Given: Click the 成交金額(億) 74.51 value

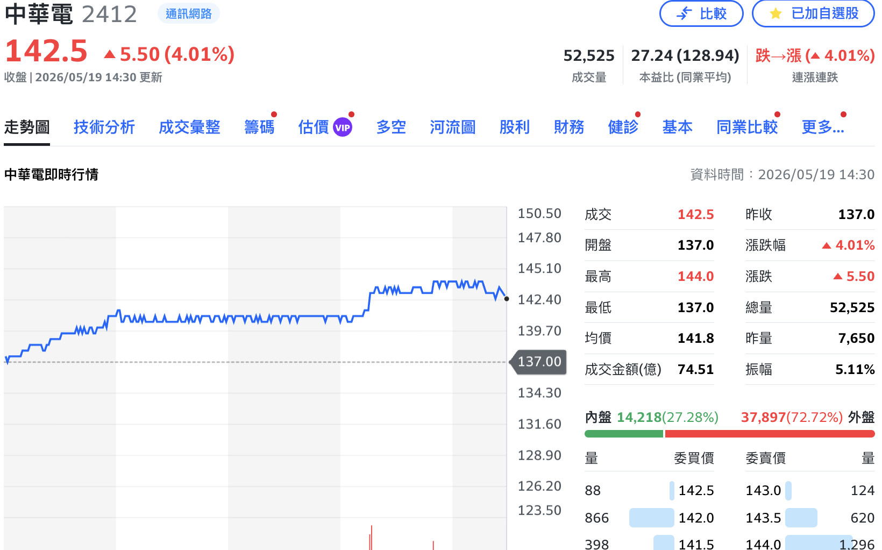Looking at the screenshot, I should [x=695, y=370].
